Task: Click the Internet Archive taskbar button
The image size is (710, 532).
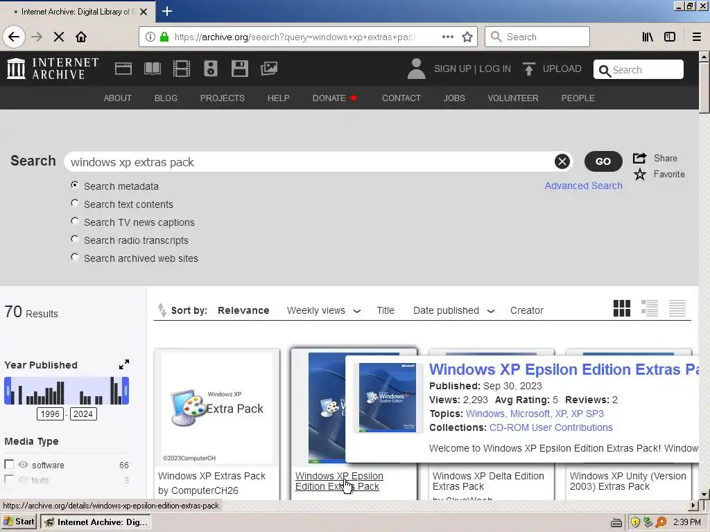Action: pyautogui.click(x=96, y=522)
